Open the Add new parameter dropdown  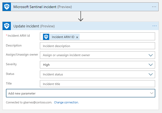point(152,93)
